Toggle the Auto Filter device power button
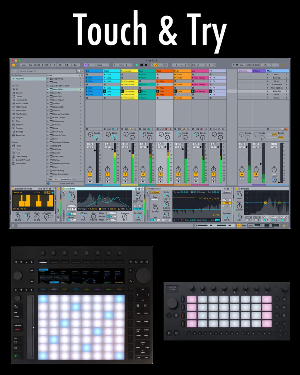 click(64, 189)
